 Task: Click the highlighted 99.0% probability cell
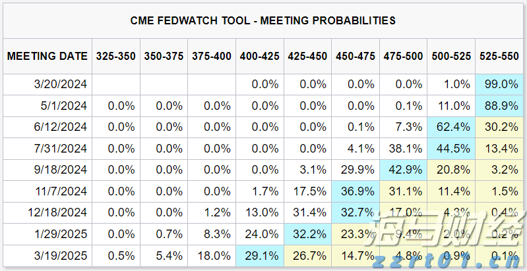pos(499,84)
